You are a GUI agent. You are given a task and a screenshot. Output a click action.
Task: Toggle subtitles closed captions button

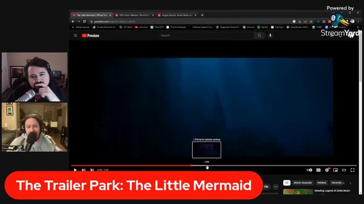(318, 170)
